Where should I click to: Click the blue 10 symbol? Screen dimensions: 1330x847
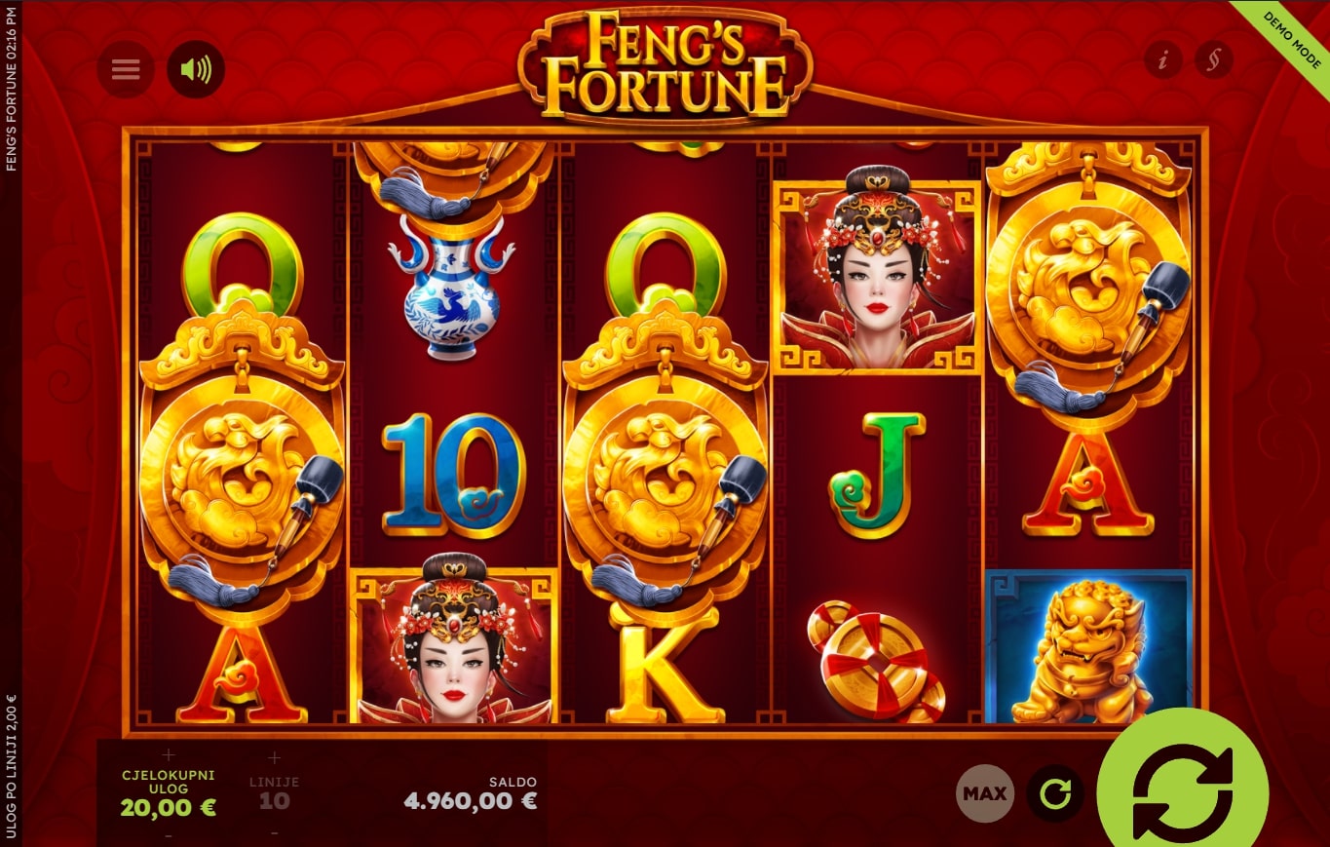[x=454, y=476]
